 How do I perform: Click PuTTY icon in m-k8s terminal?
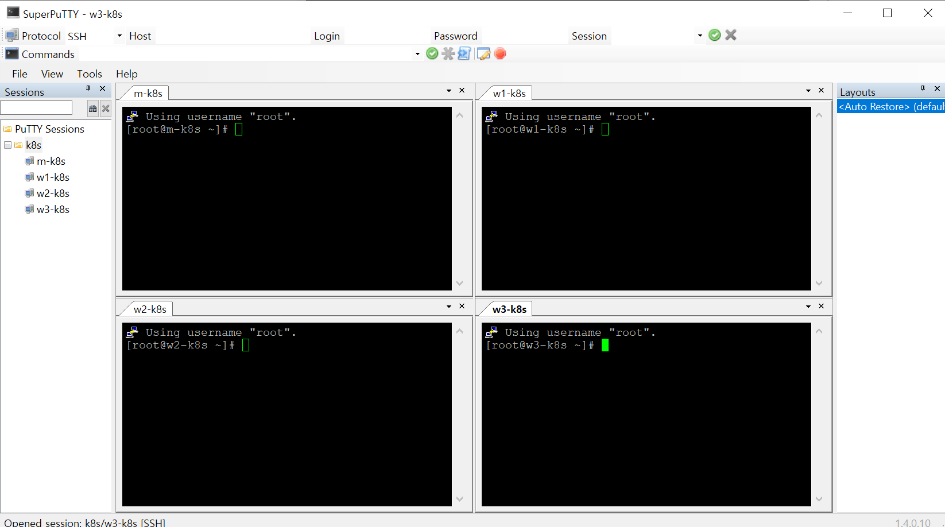[132, 117]
